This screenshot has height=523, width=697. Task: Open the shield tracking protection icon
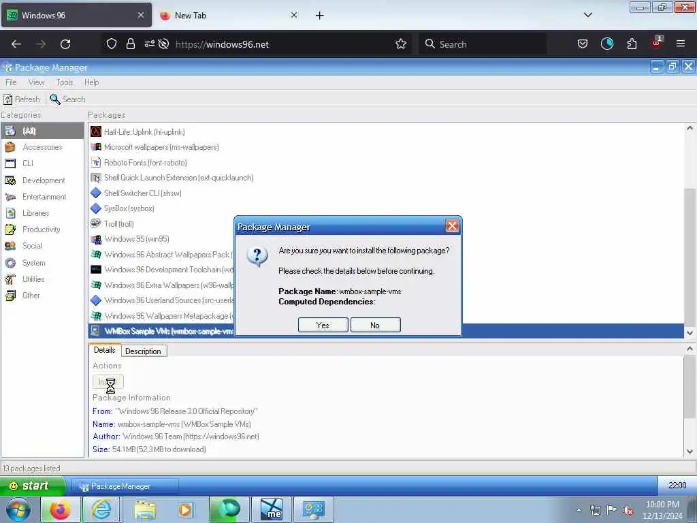point(112,44)
